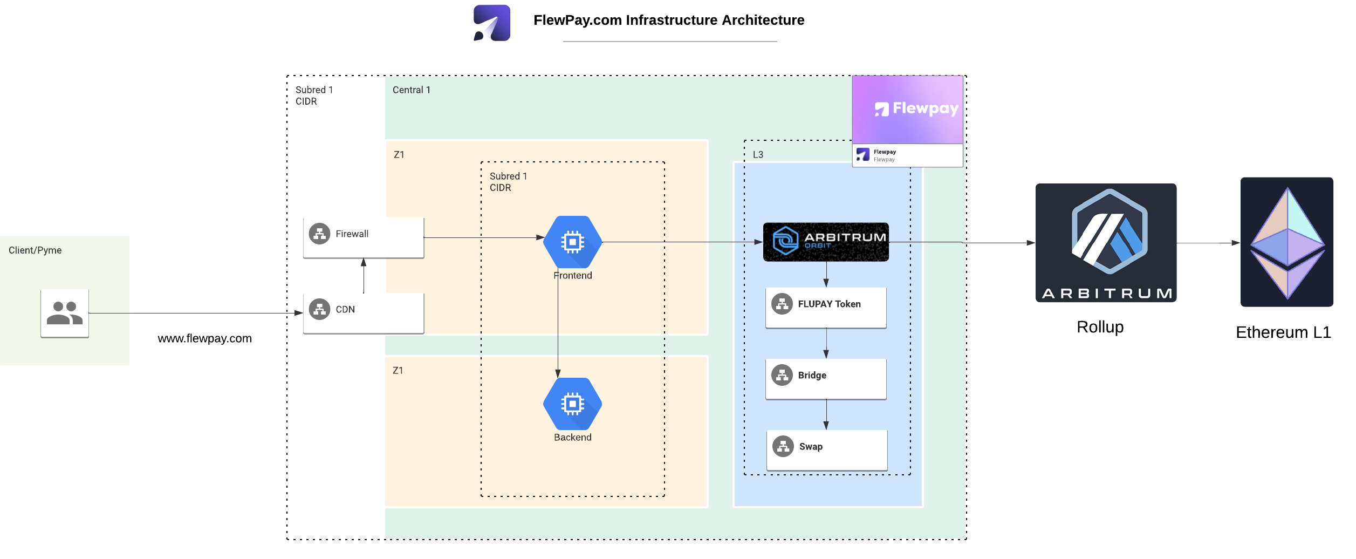1356x559 pixels.
Task: Click the gray icon in the Bridge node
Action: [782, 375]
